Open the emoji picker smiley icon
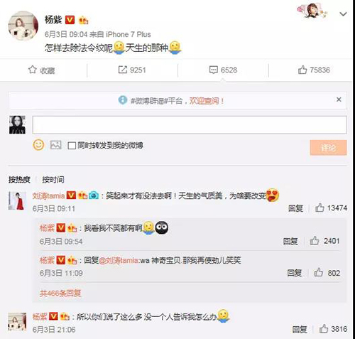This screenshot has height=339, width=355. 38,145
